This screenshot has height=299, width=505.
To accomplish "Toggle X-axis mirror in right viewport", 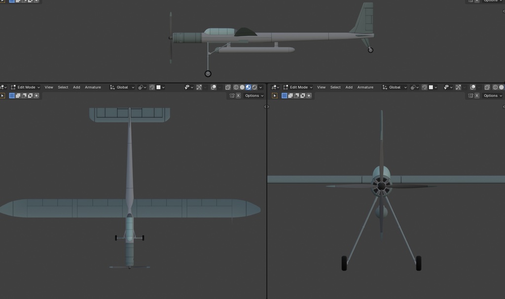I will (477, 96).
